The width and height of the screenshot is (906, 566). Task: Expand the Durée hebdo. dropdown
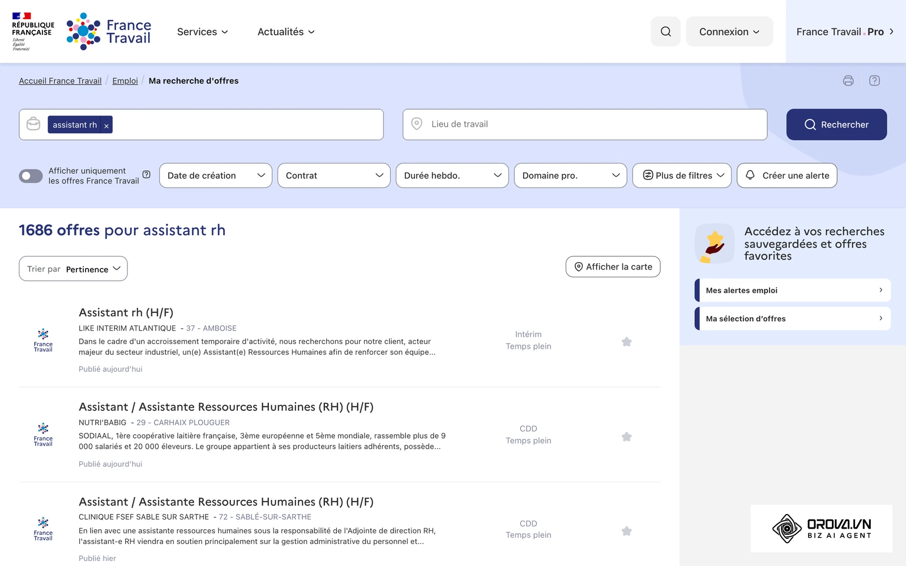pos(452,175)
